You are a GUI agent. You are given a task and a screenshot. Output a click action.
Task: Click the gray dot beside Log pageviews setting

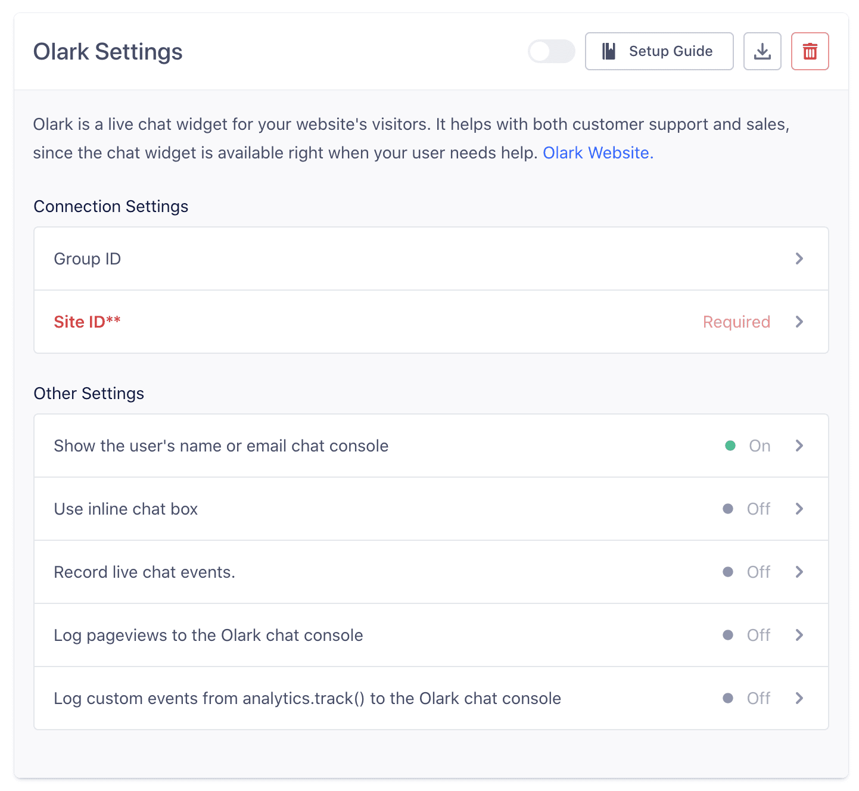point(728,635)
